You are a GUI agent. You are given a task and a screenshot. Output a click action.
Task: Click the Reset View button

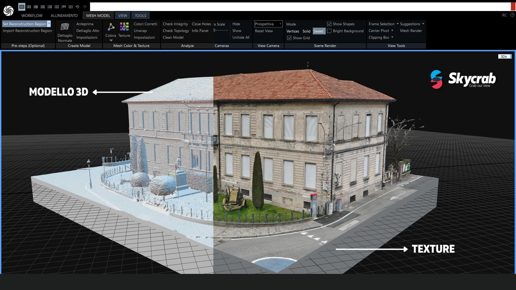pyautogui.click(x=264, y=31)
